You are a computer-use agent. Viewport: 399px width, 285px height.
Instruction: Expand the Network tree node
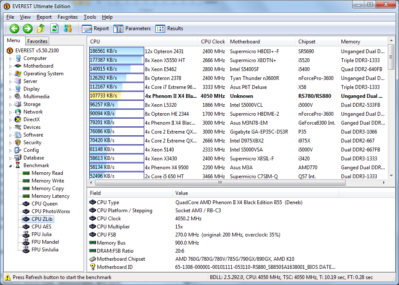click(10, 112)
